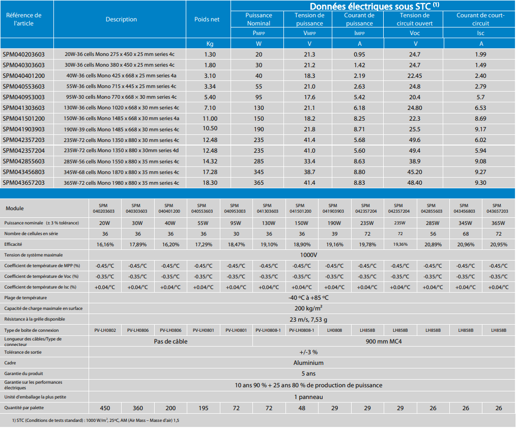
Task: Click the 'Aluminium' frame value
Action: click(308, 363)
